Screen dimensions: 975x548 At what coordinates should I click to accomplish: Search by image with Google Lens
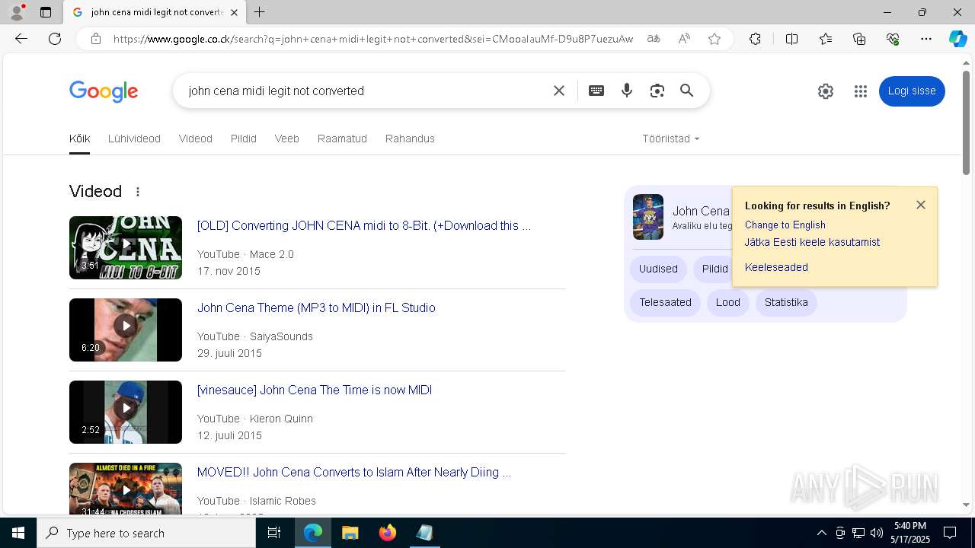point(657,91)
